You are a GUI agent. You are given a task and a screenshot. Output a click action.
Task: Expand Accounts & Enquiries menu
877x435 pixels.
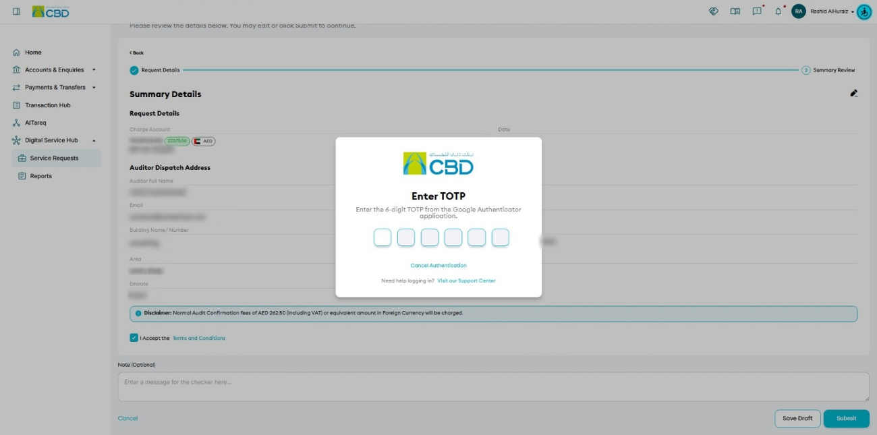(55, 69)
